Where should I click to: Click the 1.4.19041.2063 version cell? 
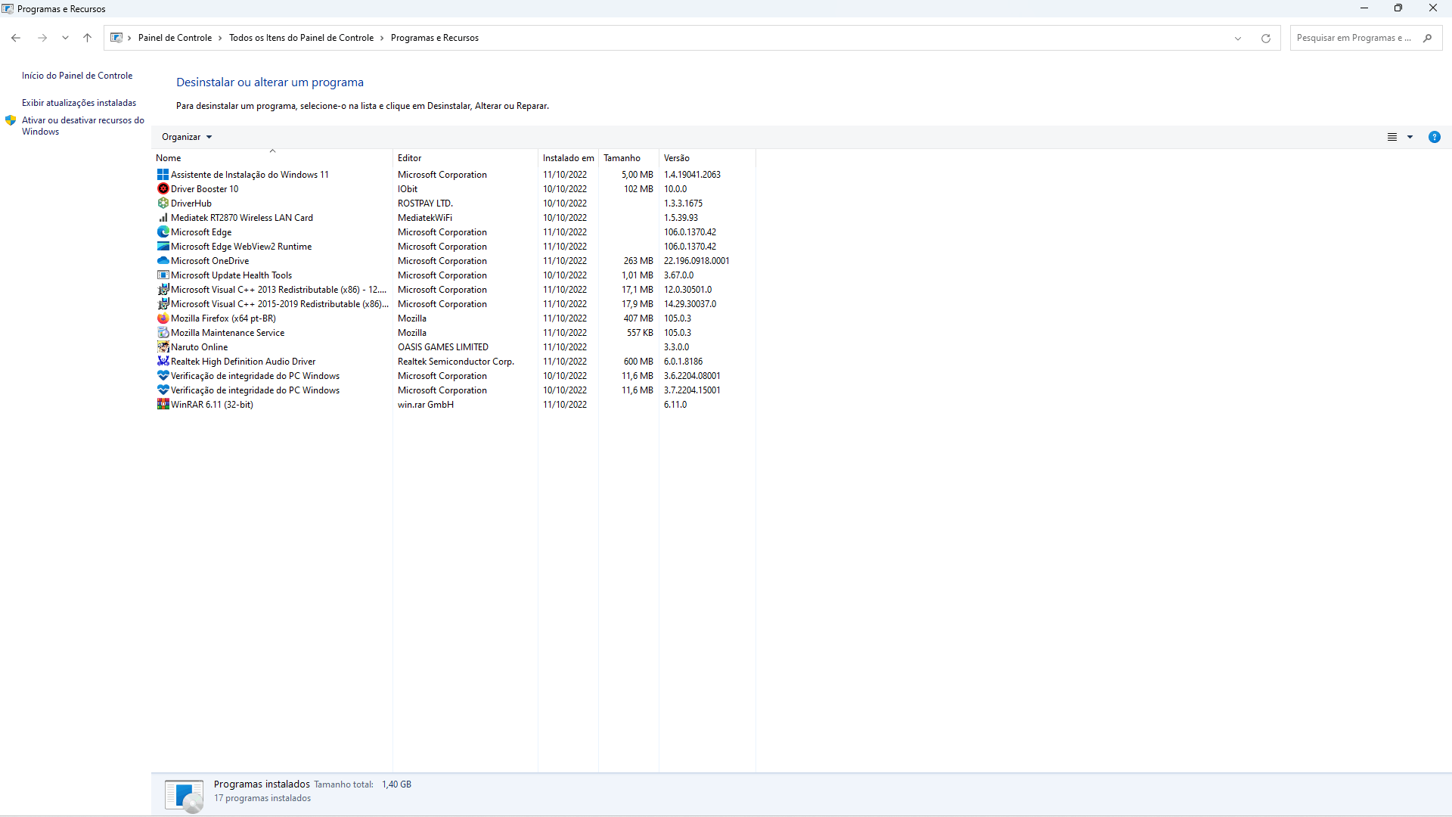point(692,175)
